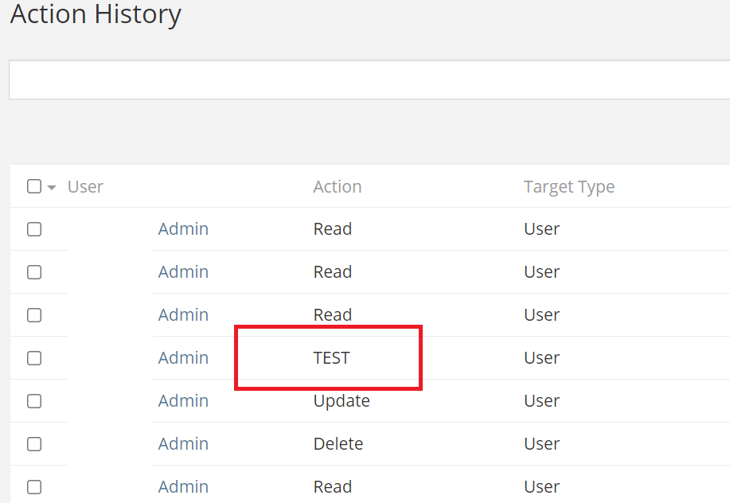Toggle the select-all checkbox in header
The height and width of the screenshot is (503, 730).
(33, 185)
